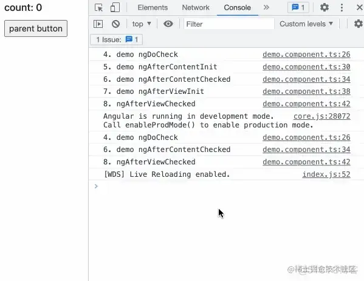Viewport: 364px width, 281px height.
Task: Open the issues counter badge in toolbar
Action: coord(298,8)
